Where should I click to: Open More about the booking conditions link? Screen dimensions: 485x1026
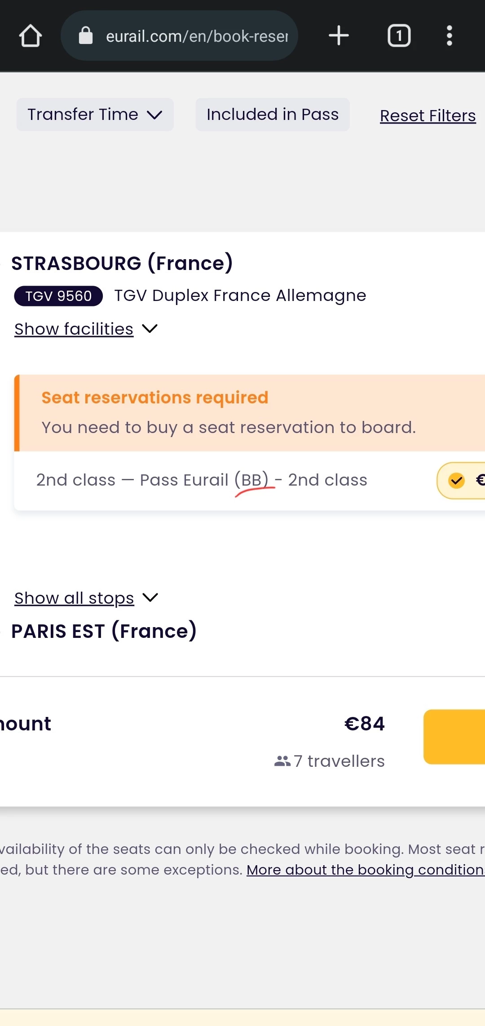click(x=365, y=870)
